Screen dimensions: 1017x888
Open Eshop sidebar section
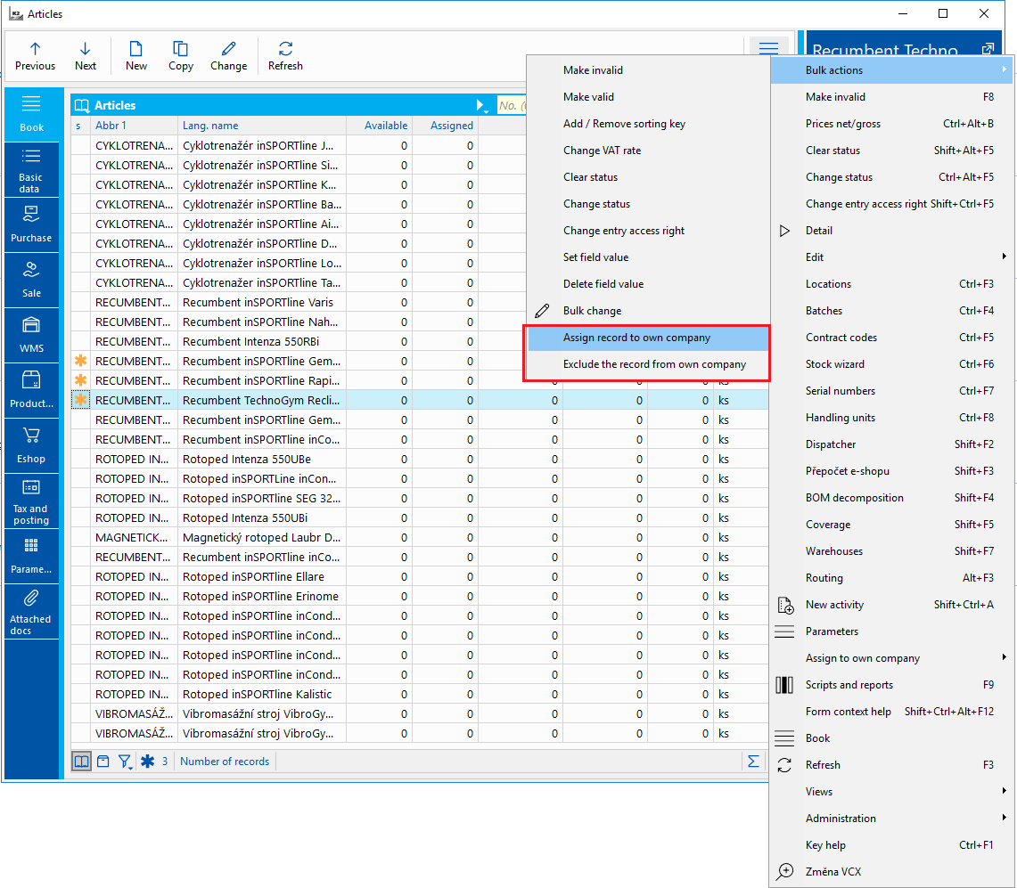click(31, 445)
